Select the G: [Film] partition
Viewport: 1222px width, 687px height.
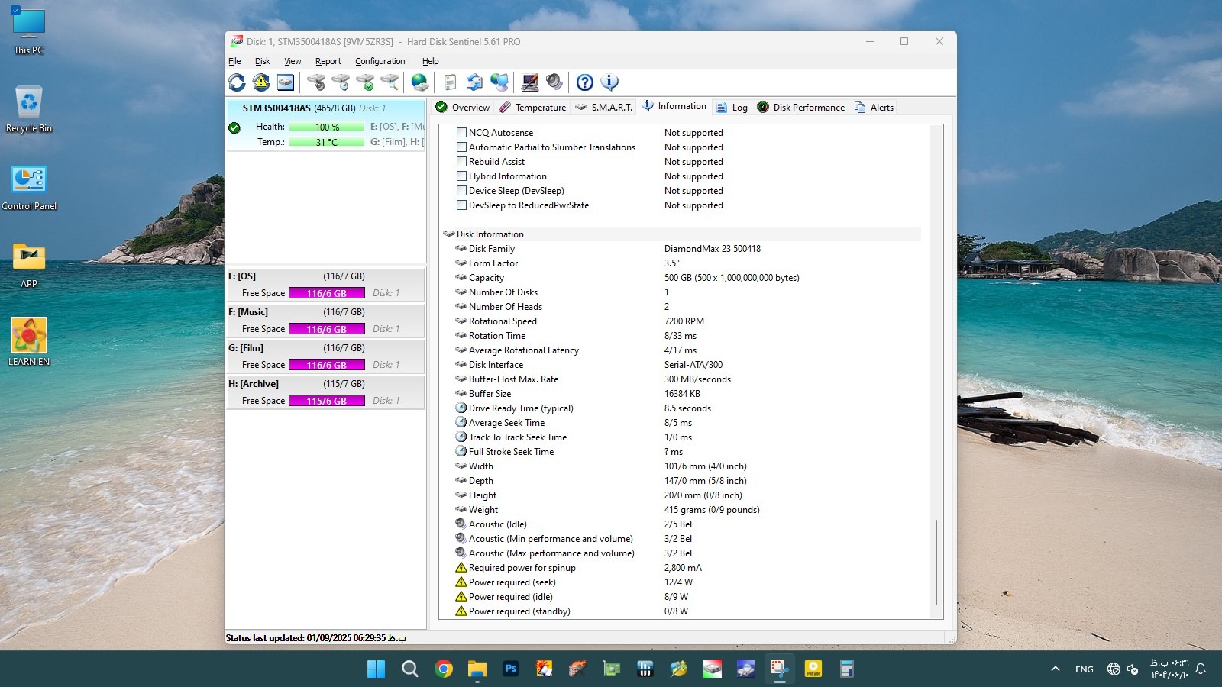(325, 356)
